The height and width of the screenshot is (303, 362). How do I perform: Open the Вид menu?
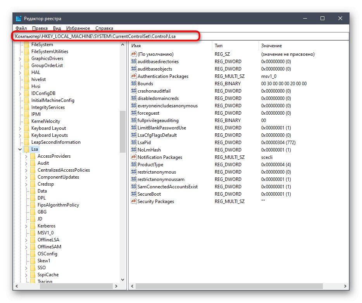pyautogui.click(x=57, y=28)
